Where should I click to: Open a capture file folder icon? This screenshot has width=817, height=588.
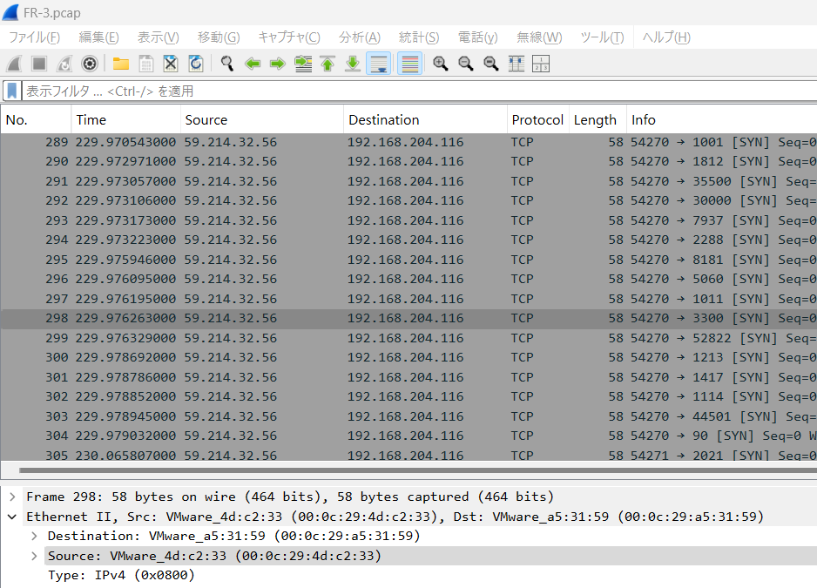[x=121, y=64]
